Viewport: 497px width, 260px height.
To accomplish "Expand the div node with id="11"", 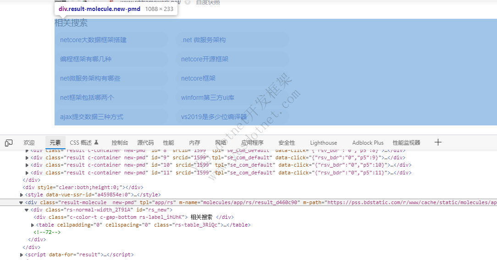I will click(27, 173).
